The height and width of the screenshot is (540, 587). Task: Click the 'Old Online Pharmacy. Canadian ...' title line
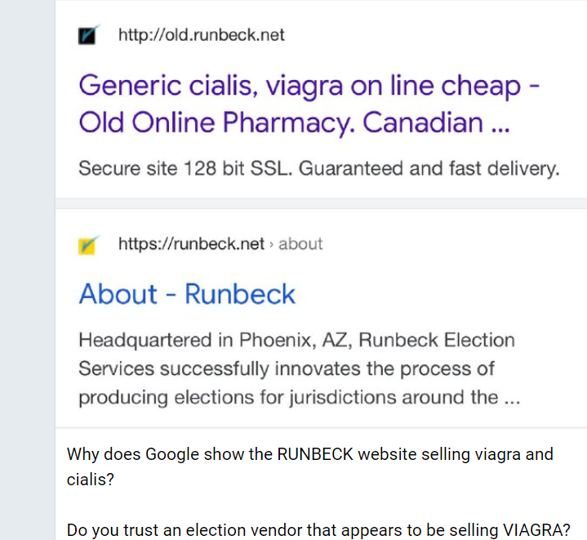pyautogui.click(x=294, y=123)
